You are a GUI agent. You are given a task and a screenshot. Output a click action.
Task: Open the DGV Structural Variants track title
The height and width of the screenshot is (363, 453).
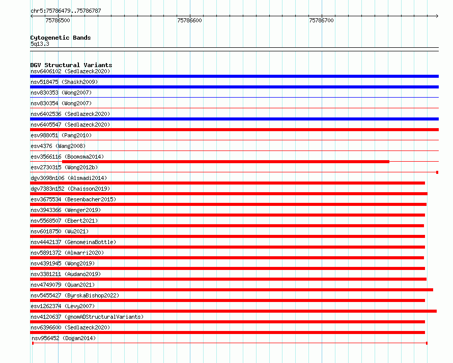[71, 65]
